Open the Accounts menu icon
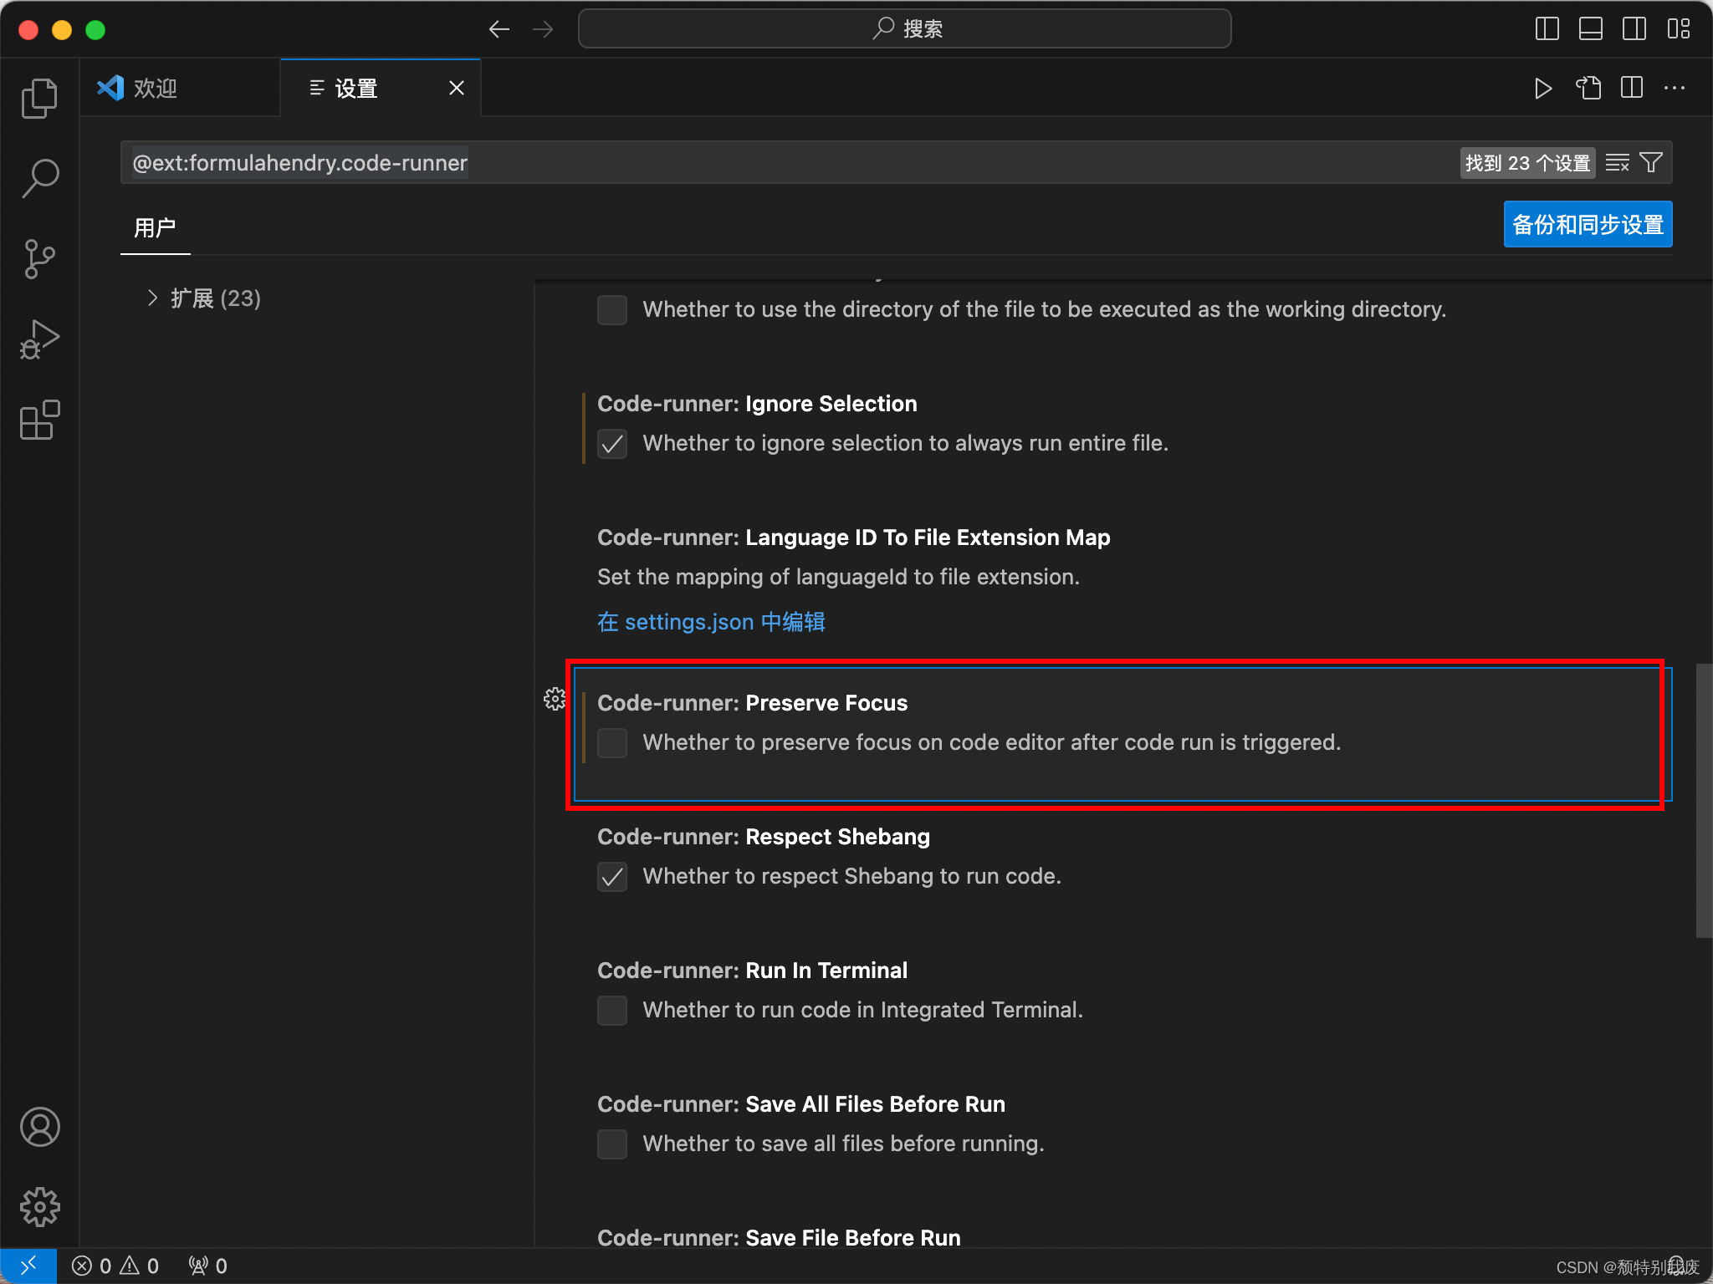This screenshot has height=1284, width=1713. coord(39,1127)
